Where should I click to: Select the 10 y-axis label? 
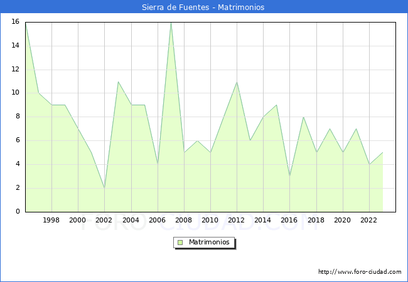(16, 93)
